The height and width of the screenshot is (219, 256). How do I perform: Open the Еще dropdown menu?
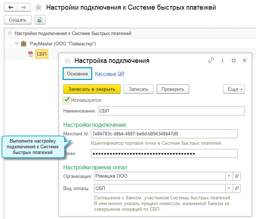(234, 89)
